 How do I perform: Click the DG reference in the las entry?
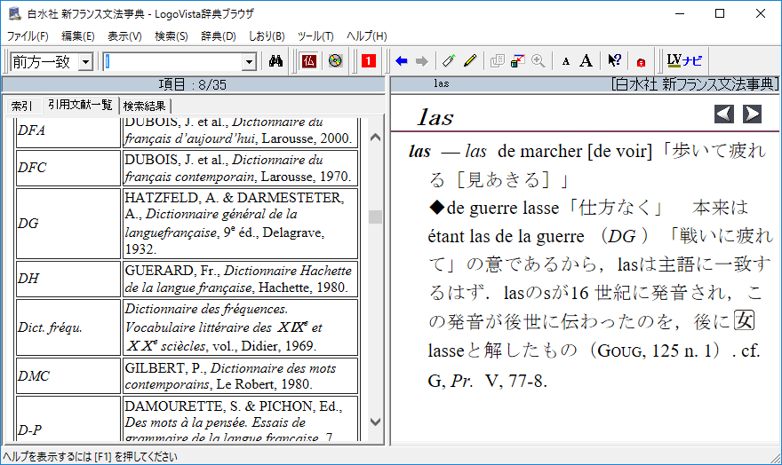622,236
